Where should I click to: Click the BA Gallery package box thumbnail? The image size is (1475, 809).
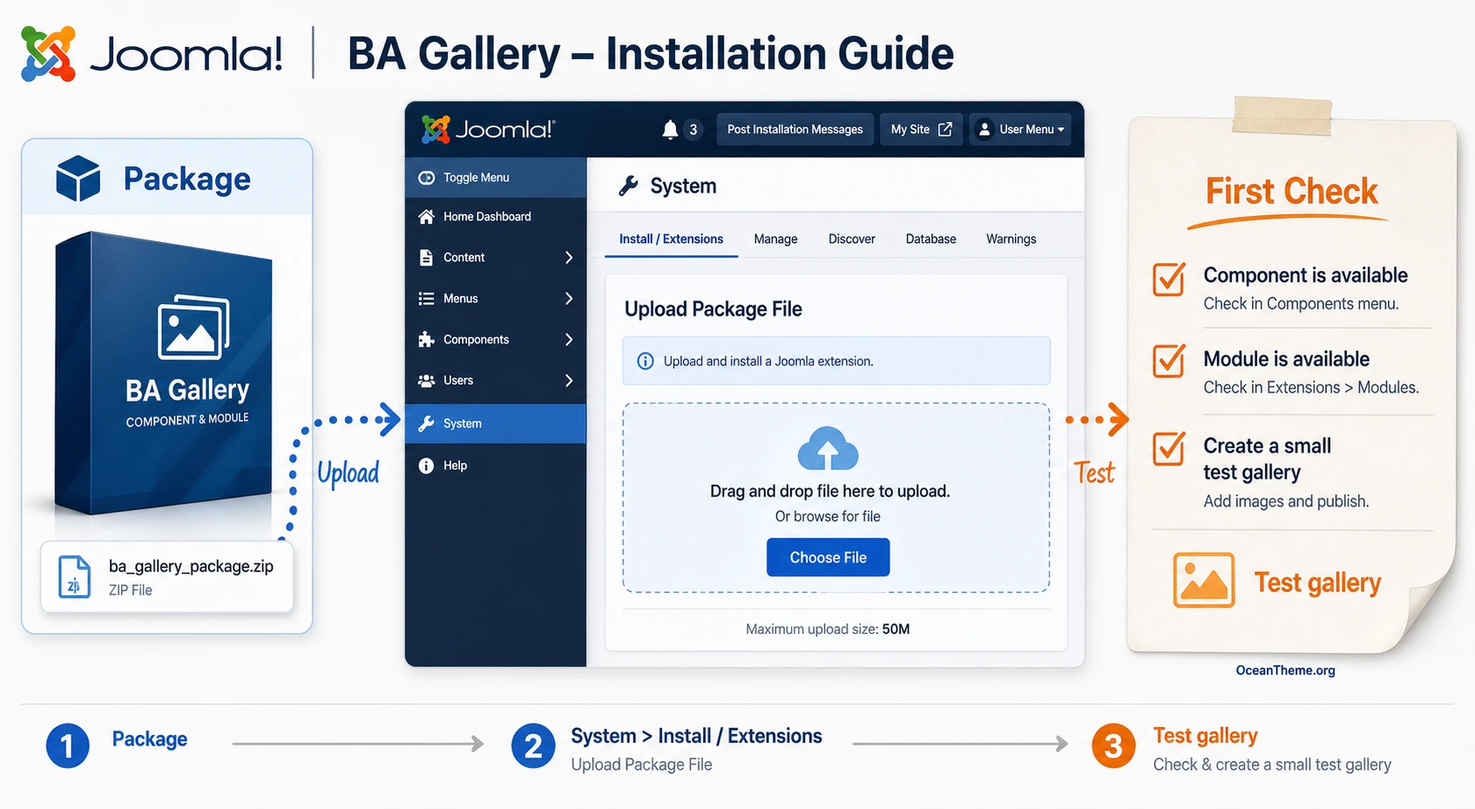[x=164, y=374]
